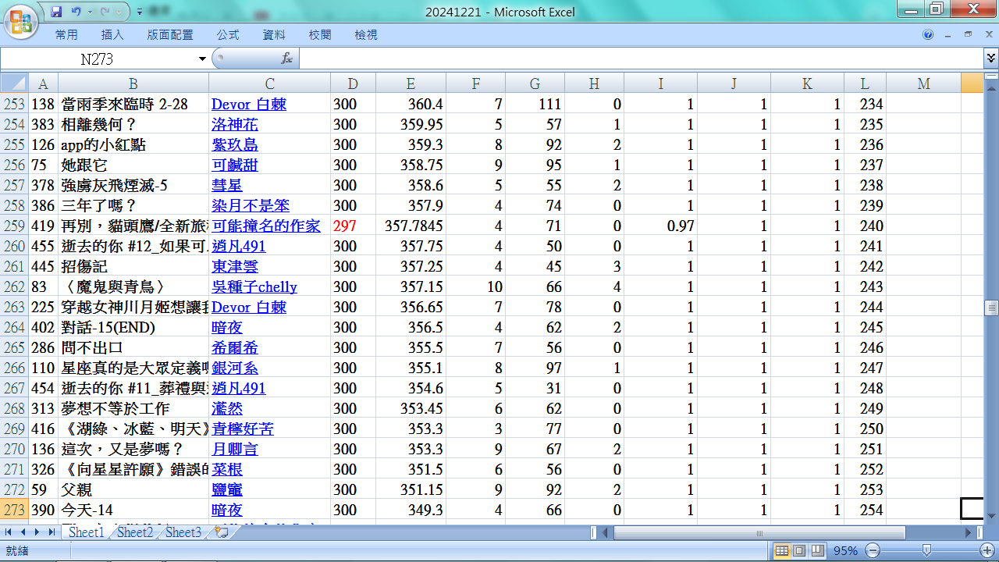Switch to Page Layout view
The image size is (999, 562).
point(799,550)
